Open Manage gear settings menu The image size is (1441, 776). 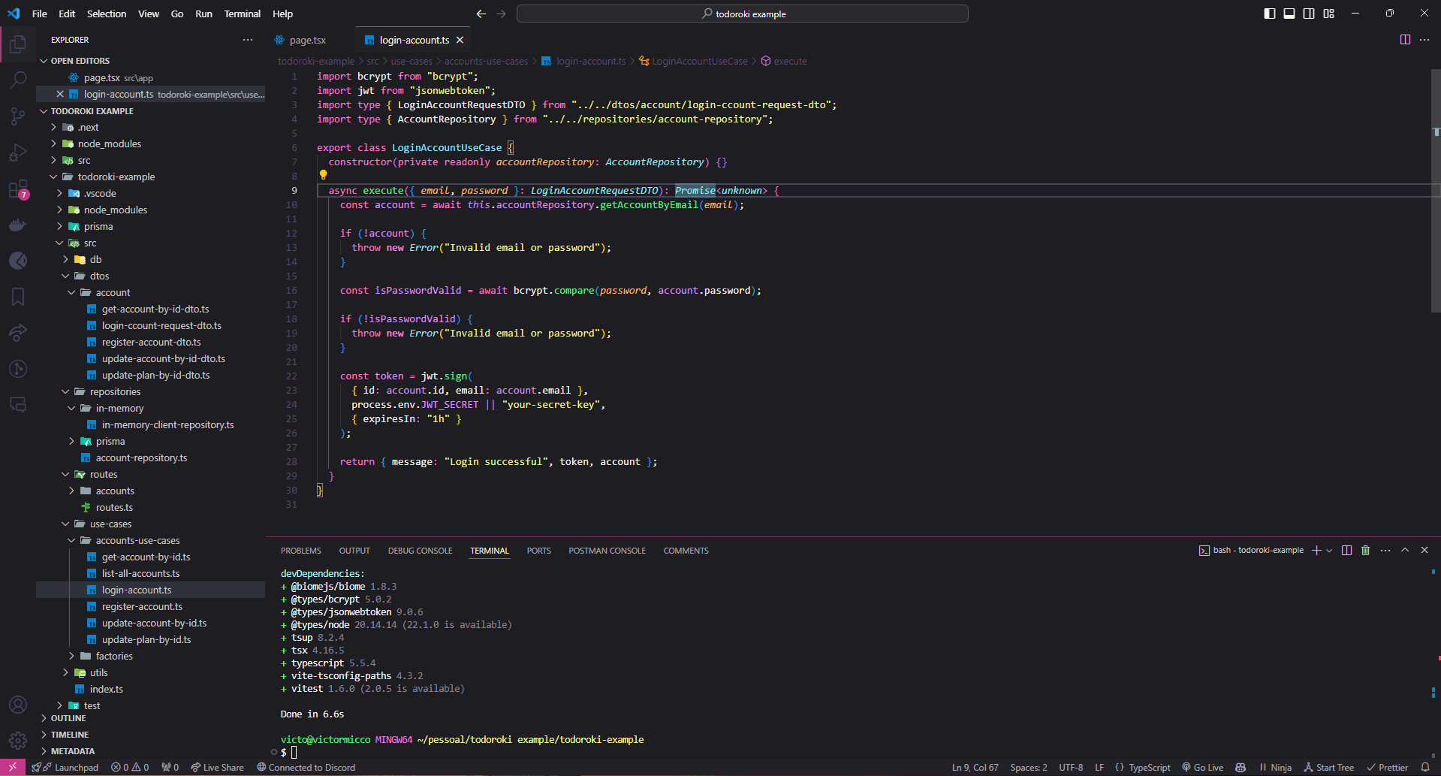[x=18, y=741]
